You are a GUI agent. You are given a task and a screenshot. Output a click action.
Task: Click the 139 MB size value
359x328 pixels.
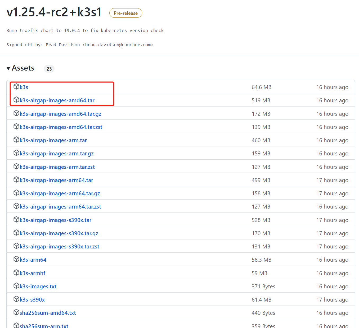click(261, 127)
